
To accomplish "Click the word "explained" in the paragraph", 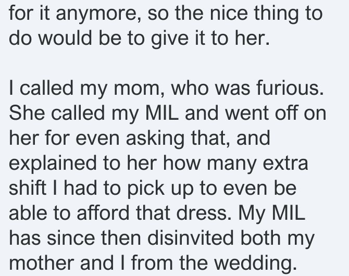I will (53, 164).
